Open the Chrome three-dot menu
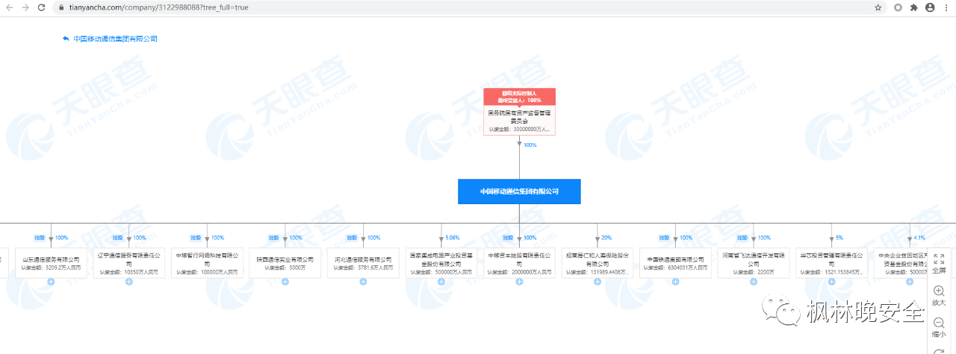Image resolution: width=956 pixels, height=354 pixels. pos(946,7)
